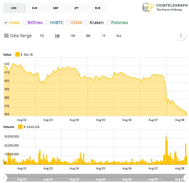This screenshot has height=183, width=189.
Task: Switch to the GBP currency tab
Action: click(x=56, y=8)
